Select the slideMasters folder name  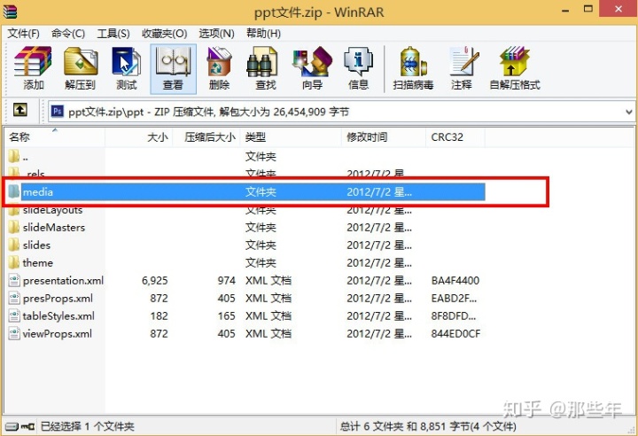click(x=54, y=227)
